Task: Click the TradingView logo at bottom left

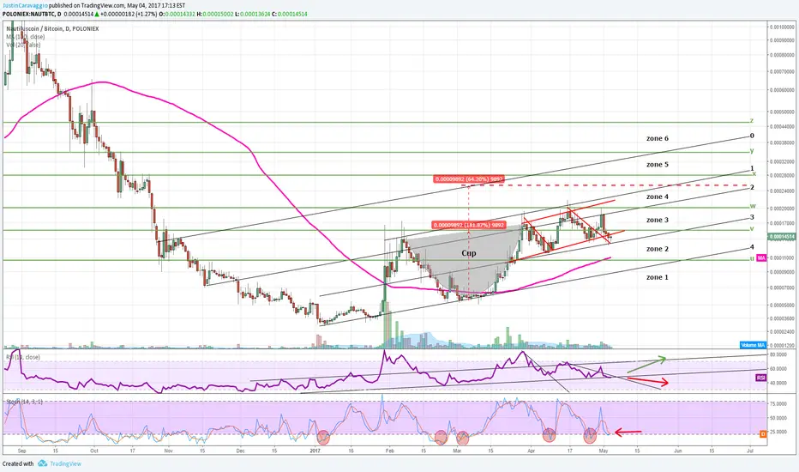Action: 60,463
